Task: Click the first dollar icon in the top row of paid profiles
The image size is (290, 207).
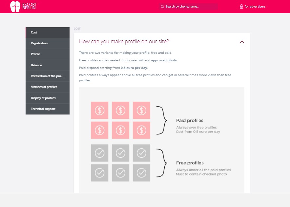Action: [x=99, y=110]
